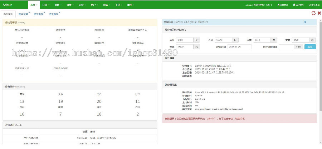Viewport: 322px width, 149px height.
Task: Open the 首页 dropdown menu
Action: [x=34, y=5]
